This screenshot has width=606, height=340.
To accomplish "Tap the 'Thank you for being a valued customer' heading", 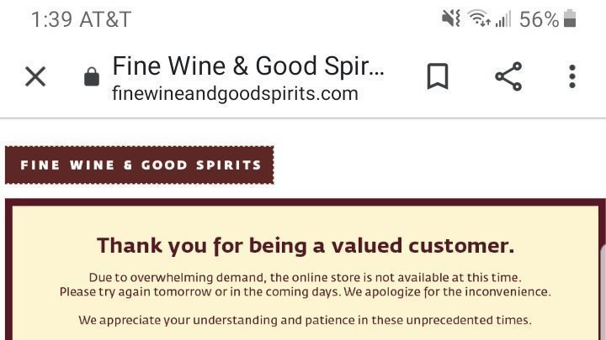I will coord(305,246).
